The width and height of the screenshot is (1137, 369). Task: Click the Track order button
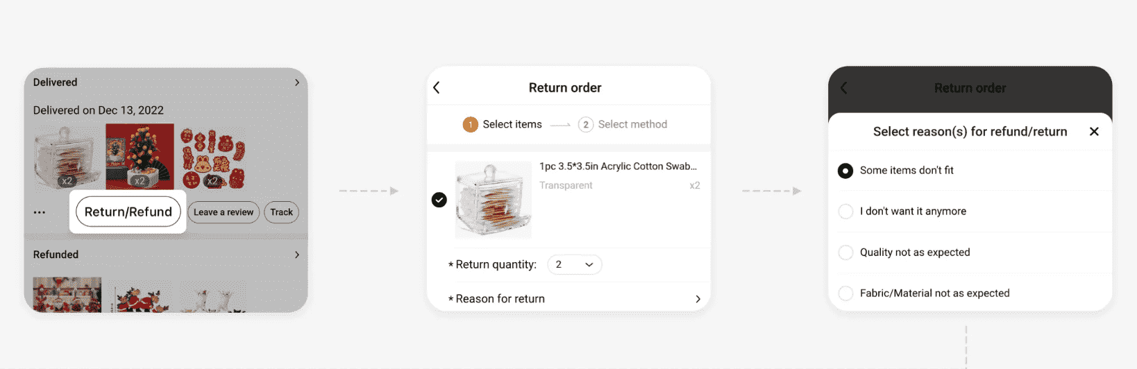coord(281,212)
